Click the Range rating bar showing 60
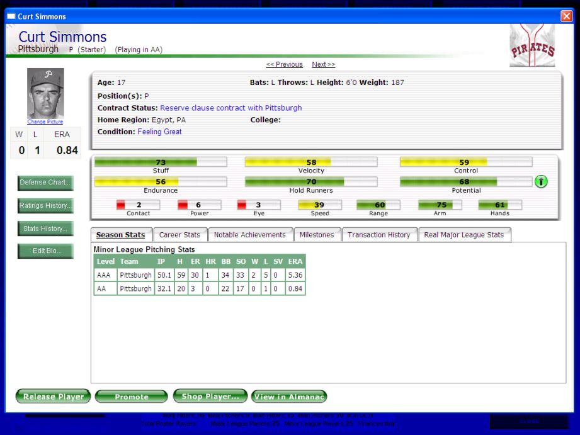Image resolution: width=580 pixels, height=435 pixels. [x=378, y=205]
